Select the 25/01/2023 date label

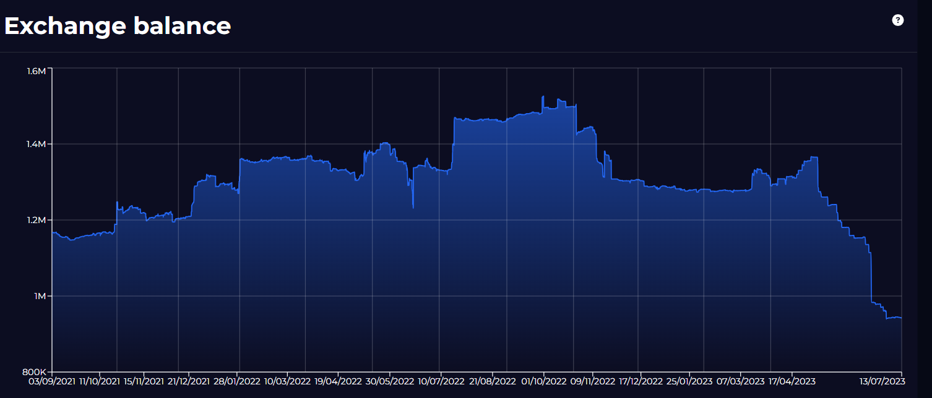point(690,381)
